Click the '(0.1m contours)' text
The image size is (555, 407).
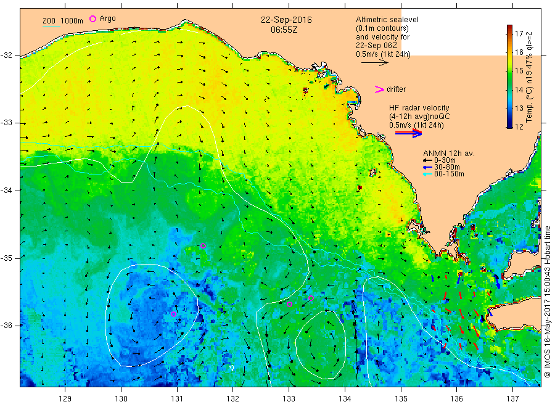point(382,28)
